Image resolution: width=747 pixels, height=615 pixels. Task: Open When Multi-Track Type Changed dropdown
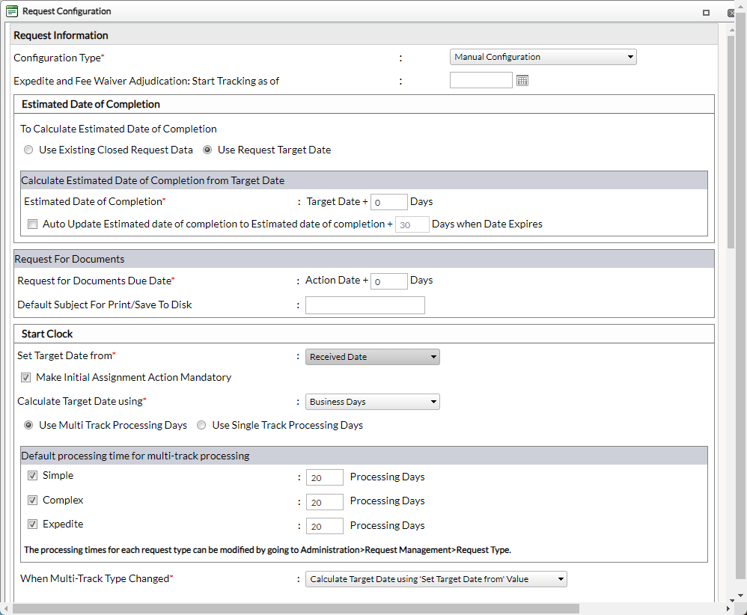[x=436, y=579]
